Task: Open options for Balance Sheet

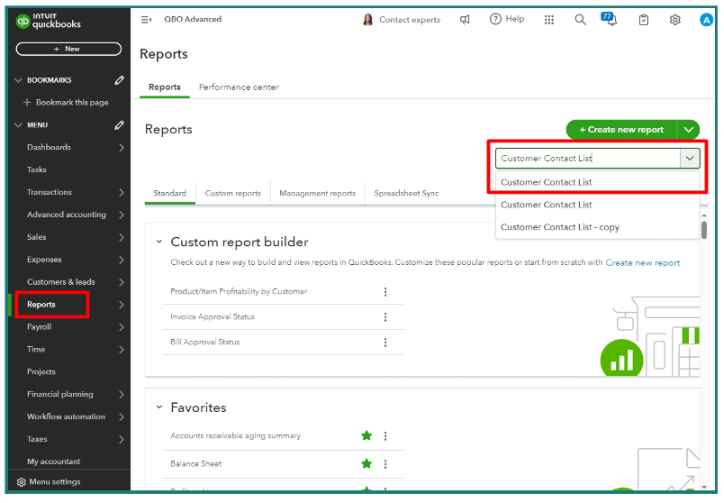Action: (385, 463)
